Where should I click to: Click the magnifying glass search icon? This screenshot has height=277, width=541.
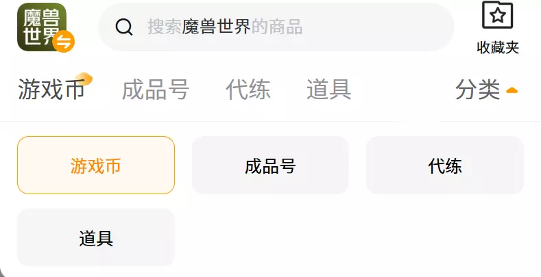124,27
